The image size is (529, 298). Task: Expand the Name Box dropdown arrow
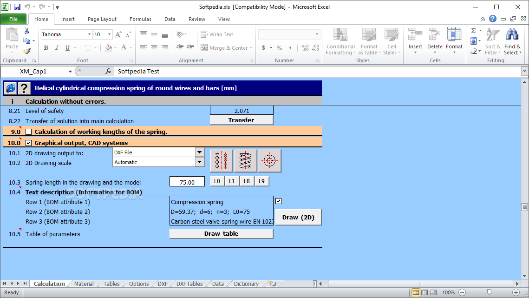pos(70,71)
